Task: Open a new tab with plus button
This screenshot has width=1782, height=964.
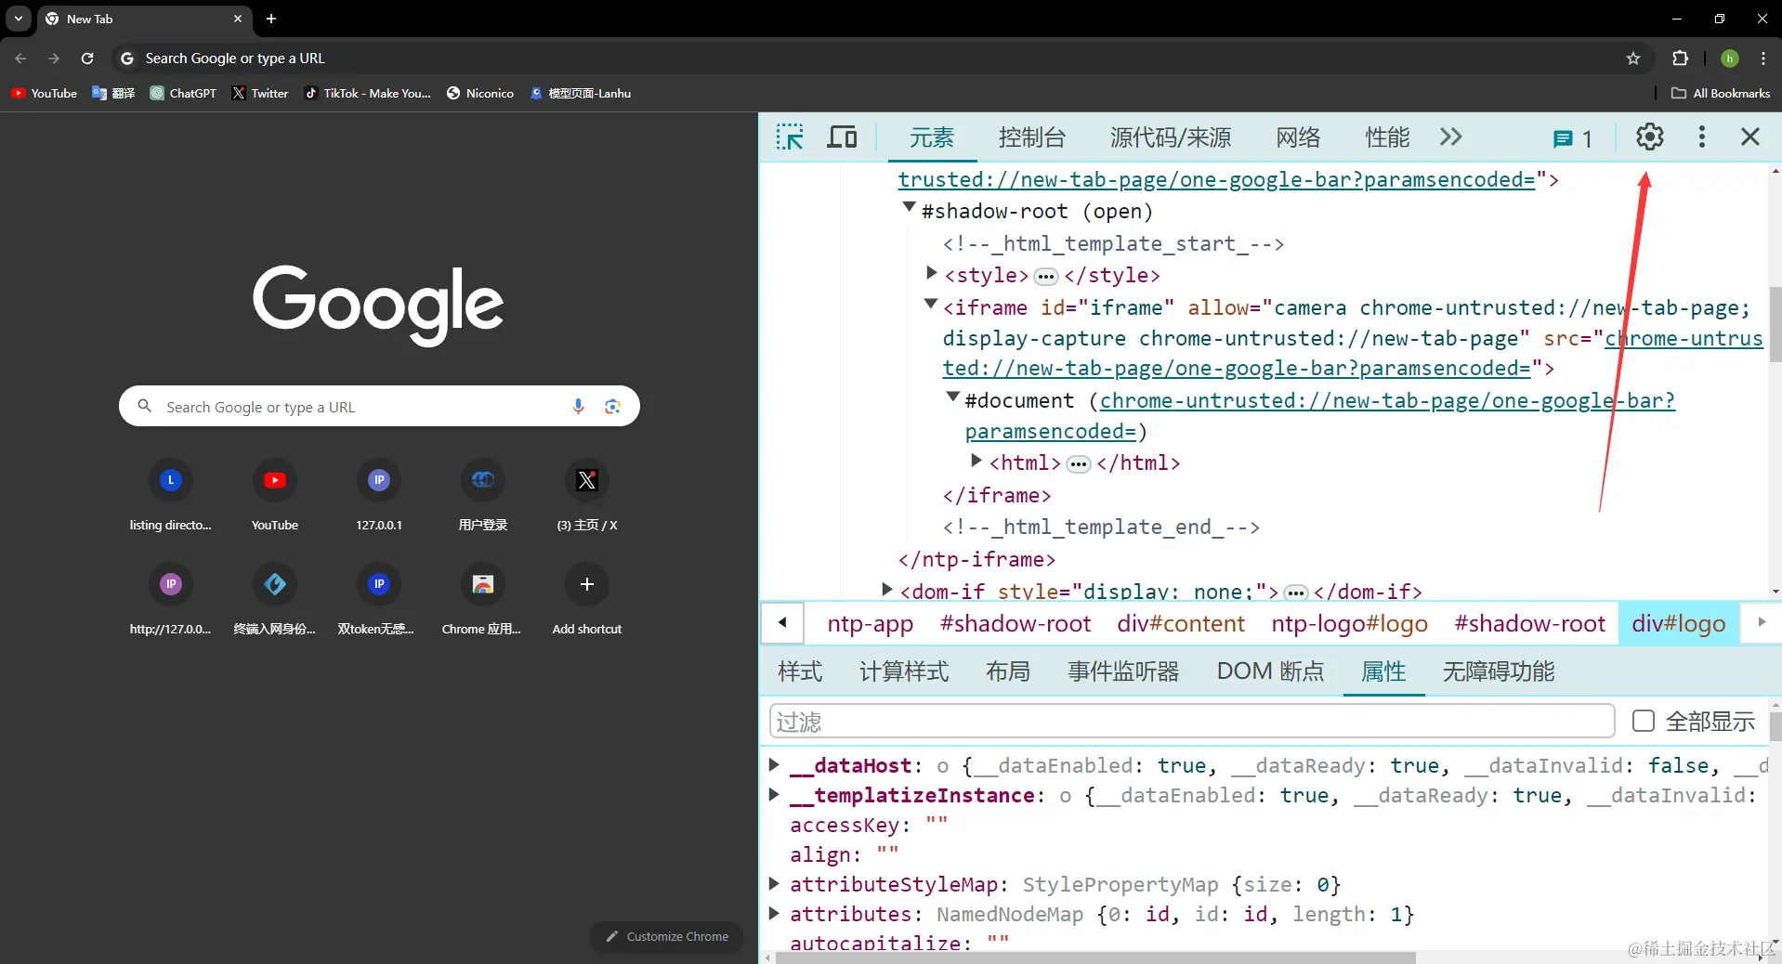Action: [x=271, y=19]
